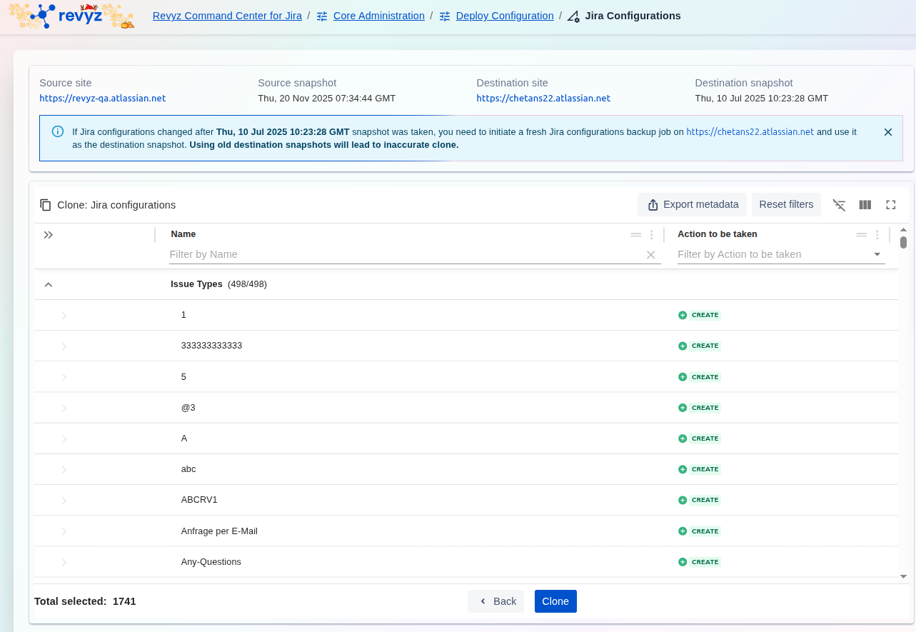This screenshot has width=916, height=632.
Task: Open the show/hide columns icon
Action: point(865,205)
